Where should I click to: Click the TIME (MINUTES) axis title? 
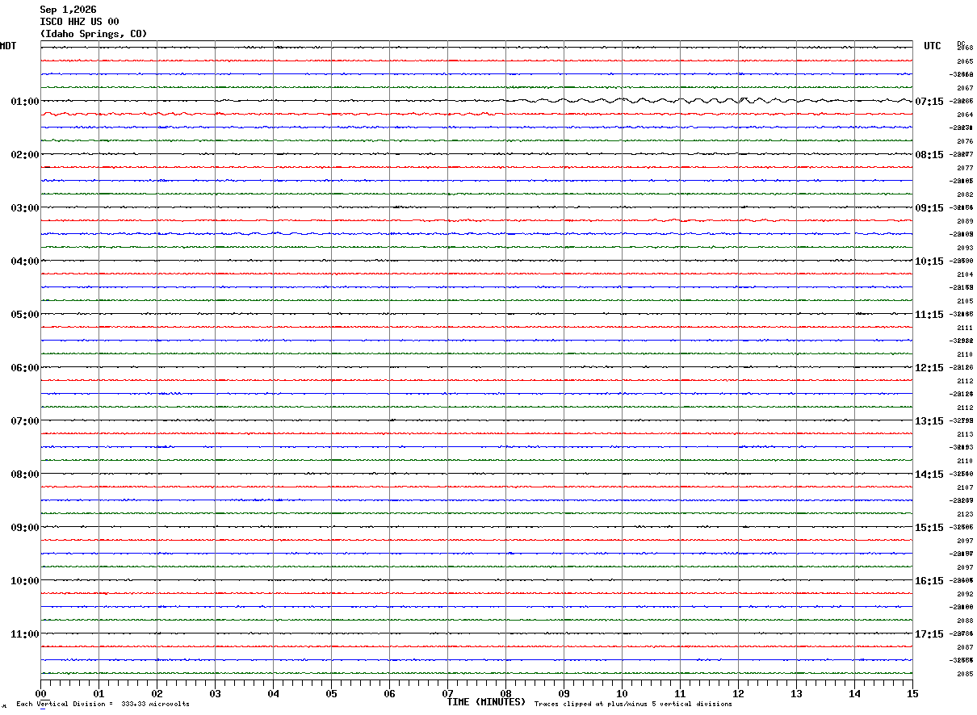click(x=486, y=702)
